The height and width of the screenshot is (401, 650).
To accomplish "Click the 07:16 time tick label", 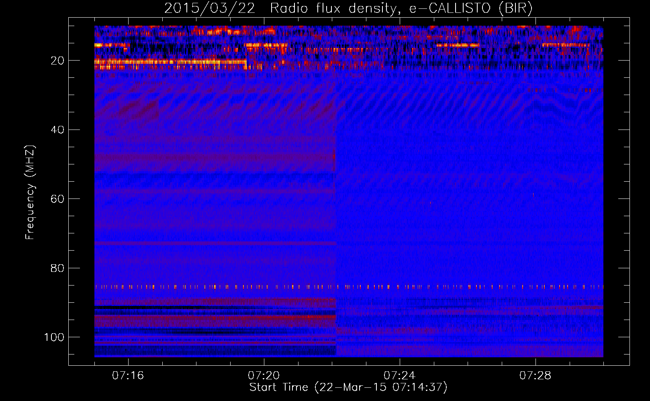I will point(128,376).
